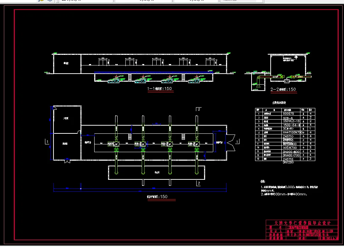Screen dimensions: 344x247
Task: Select section marker 1 left of plan
Action: [47, 142]
